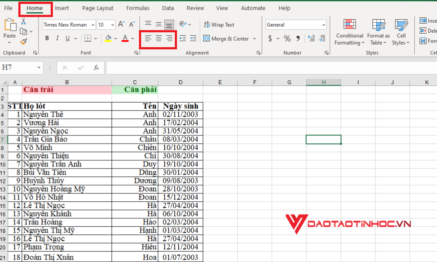Apply bold formatting to the selection
This screenshot has width=437, height=262.
tap(46, 38)
